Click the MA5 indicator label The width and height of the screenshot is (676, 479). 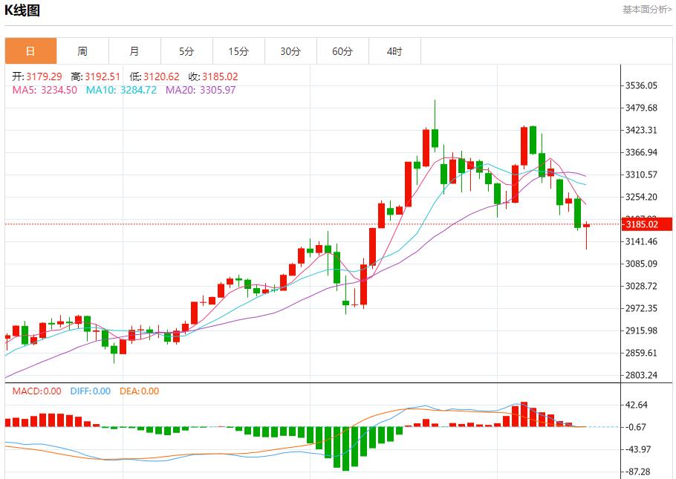(45, 90)
